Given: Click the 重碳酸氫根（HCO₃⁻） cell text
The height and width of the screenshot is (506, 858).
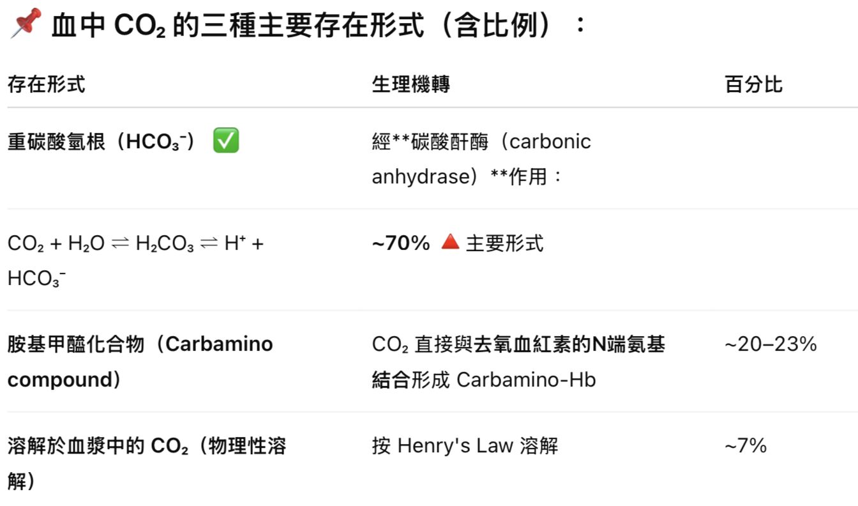Looking at the screenshot, I should pyautogui.click(x=102, y=142).
